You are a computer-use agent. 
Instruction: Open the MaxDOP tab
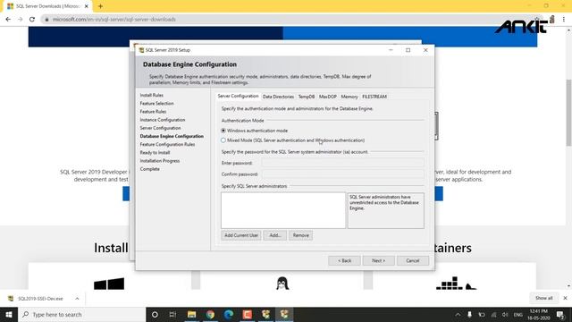pos(328,97)
